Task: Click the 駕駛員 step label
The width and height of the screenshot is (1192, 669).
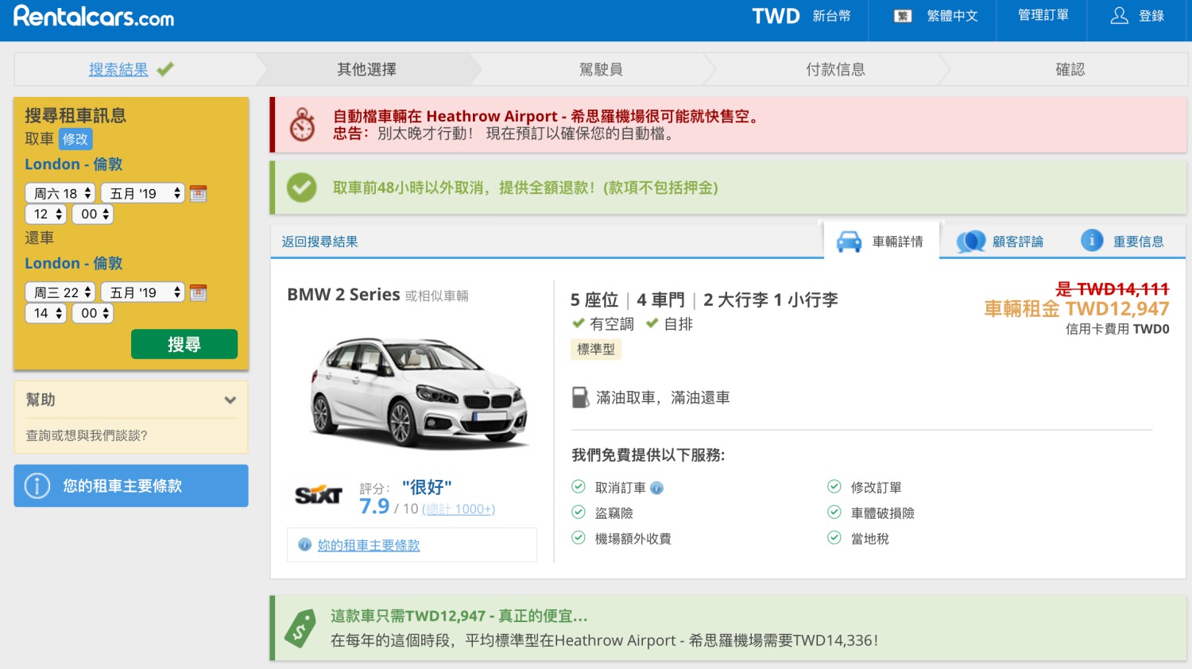Action: [601, 69]
